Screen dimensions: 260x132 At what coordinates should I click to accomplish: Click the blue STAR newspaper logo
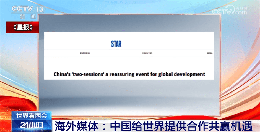point(116,44)
